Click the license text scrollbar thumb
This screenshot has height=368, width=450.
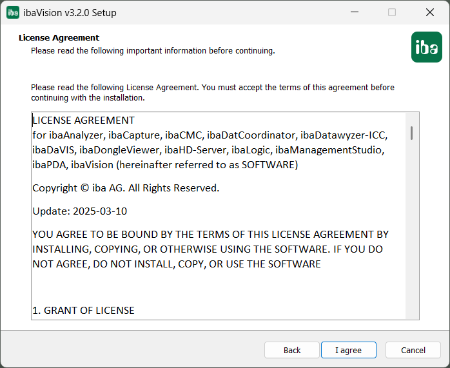tap(411, 133)
